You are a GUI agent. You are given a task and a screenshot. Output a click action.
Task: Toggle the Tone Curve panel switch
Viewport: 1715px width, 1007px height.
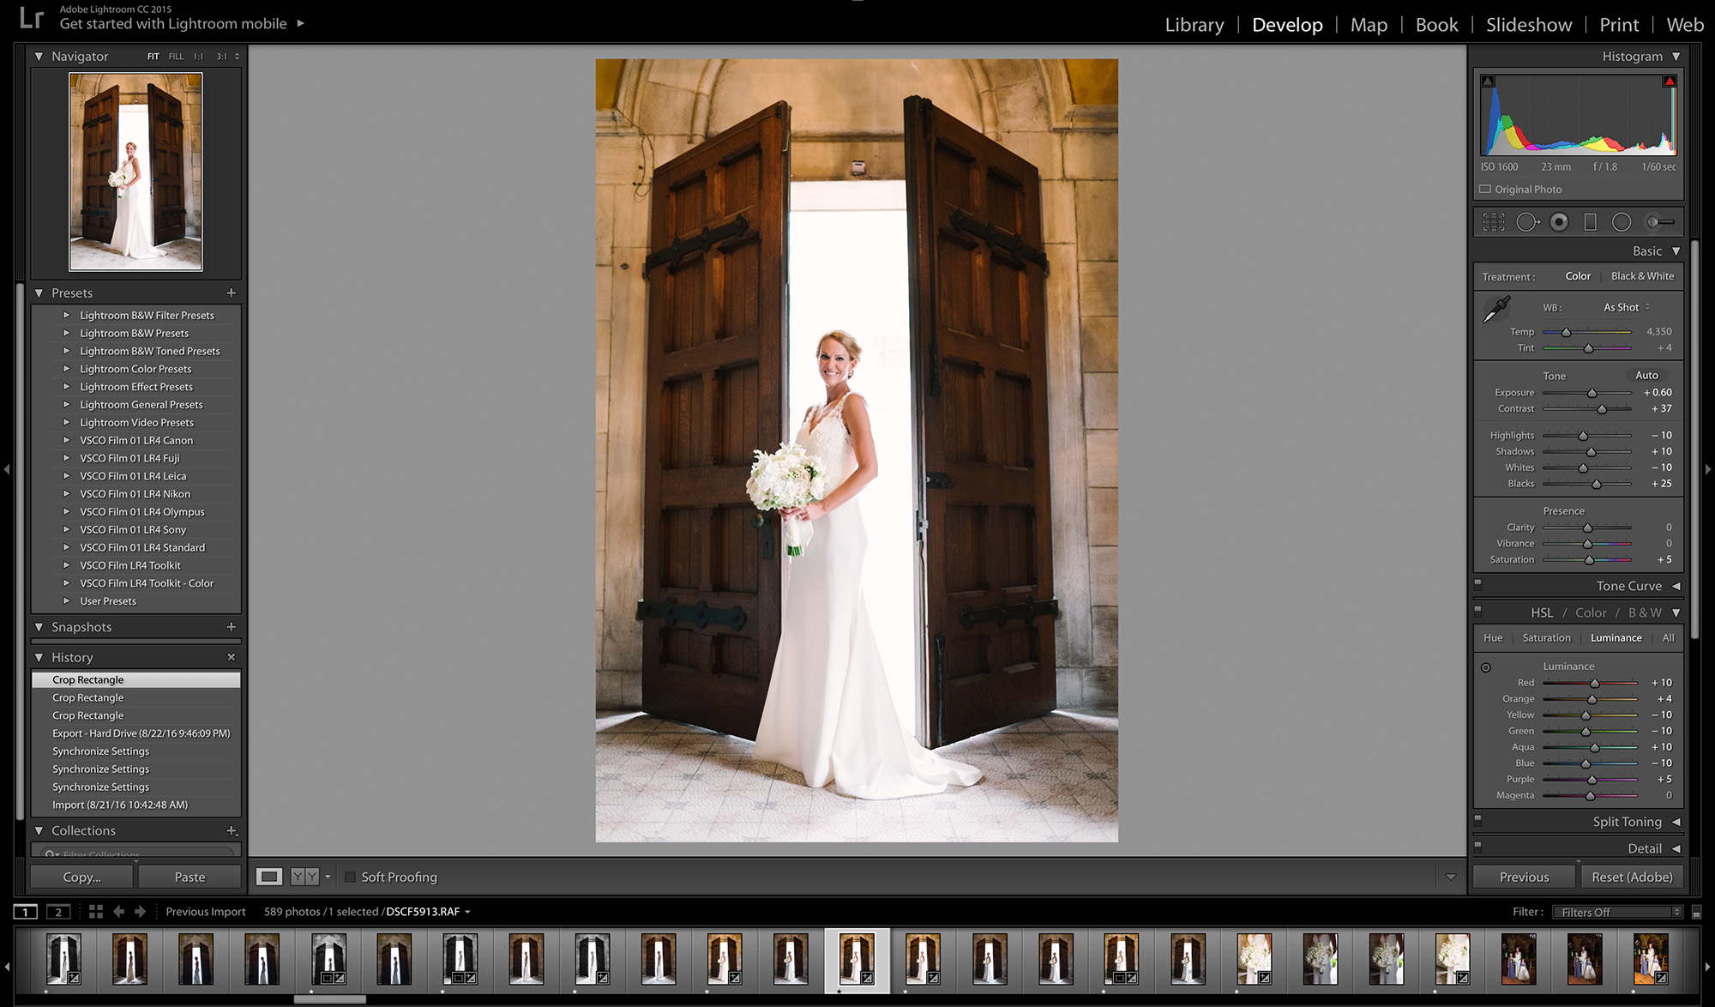[1478, 583]
